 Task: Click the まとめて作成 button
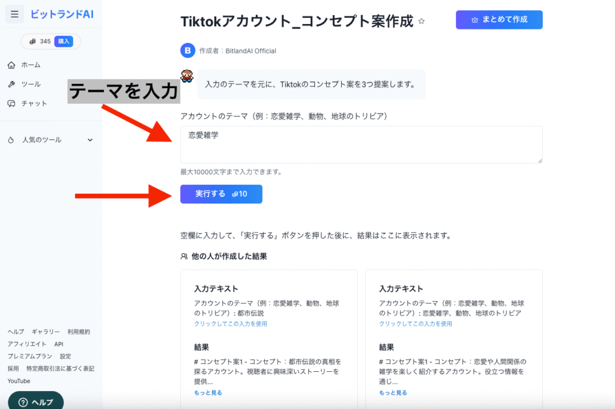pos(499,20)
